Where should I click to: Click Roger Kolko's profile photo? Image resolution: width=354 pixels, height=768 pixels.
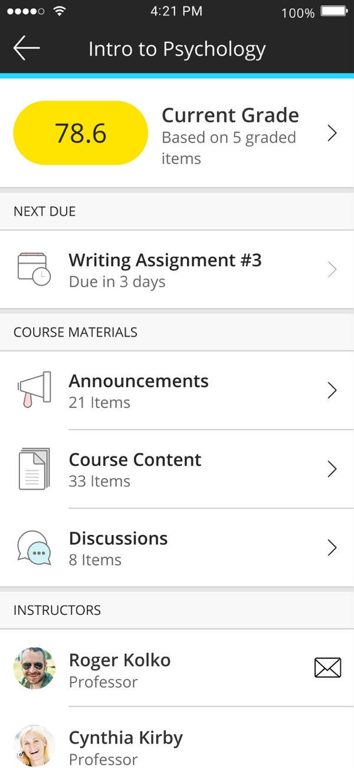pyautogui.click(x=34, y=668)
